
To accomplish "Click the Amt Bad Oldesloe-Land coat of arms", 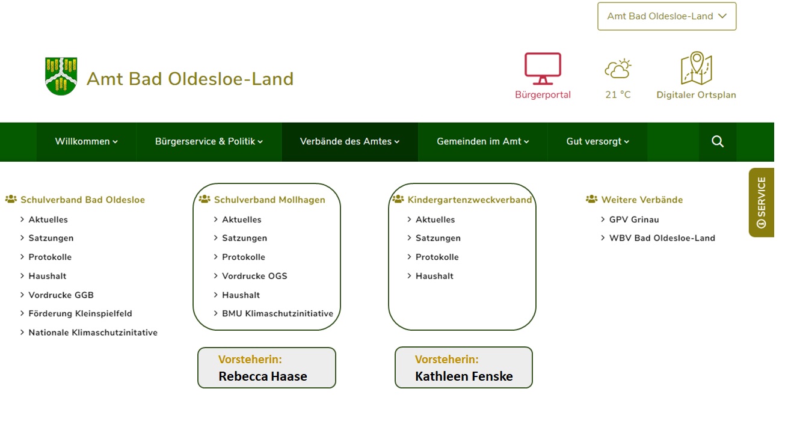I will [61, 76].
